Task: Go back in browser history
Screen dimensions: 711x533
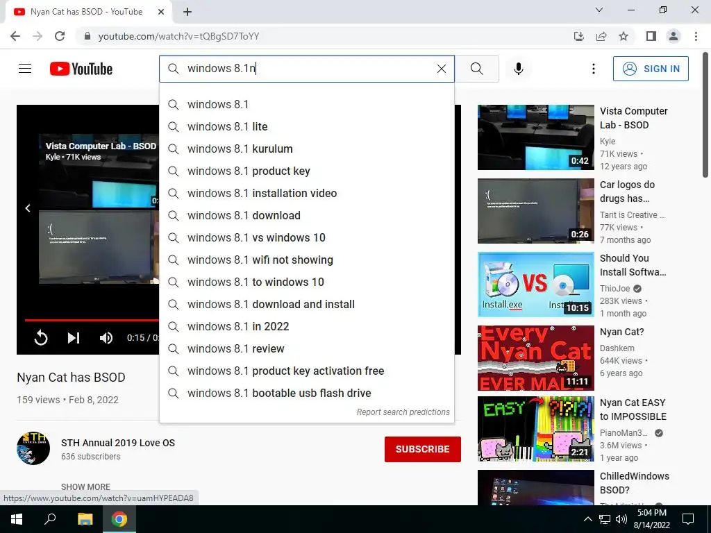Action: 15,36
